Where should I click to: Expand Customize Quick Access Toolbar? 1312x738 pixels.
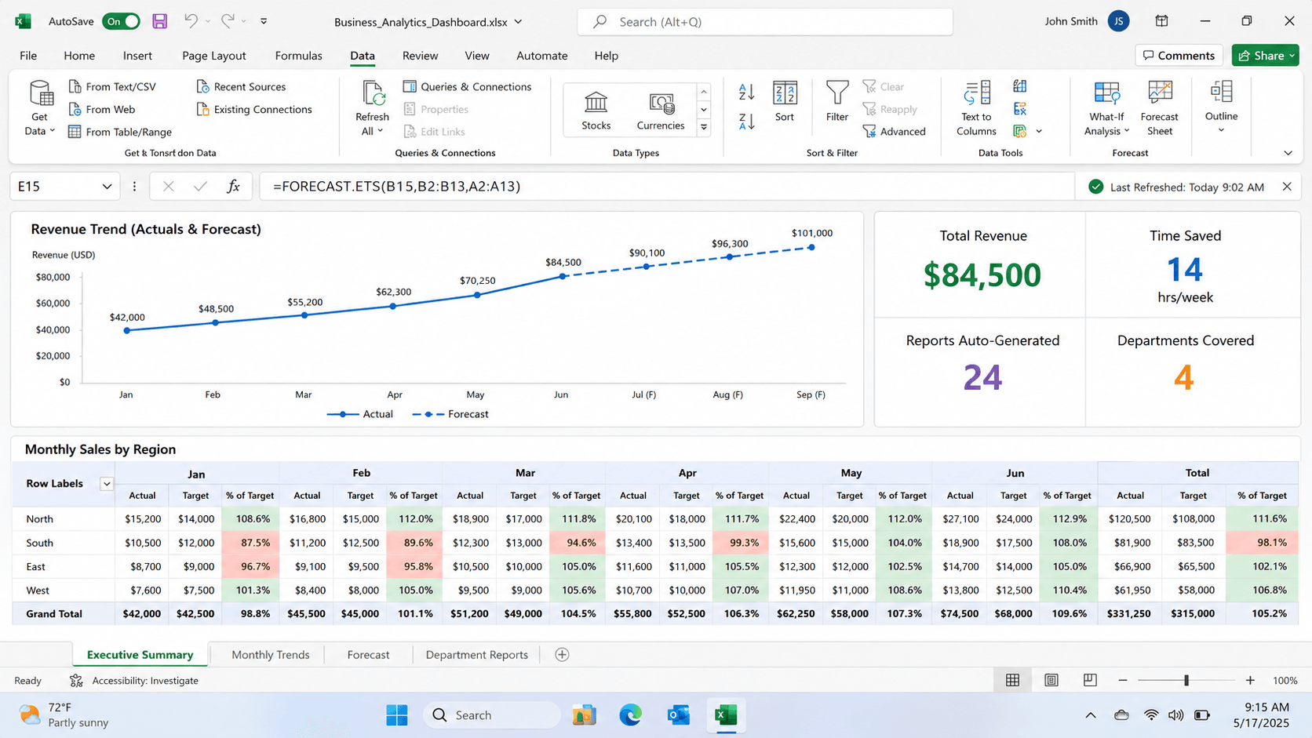pos(264,21)
